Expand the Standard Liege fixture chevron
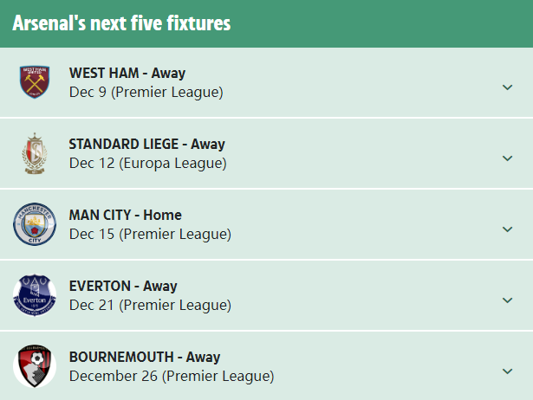The width and height of the screenshot is (533, 400). pos(508,158)
